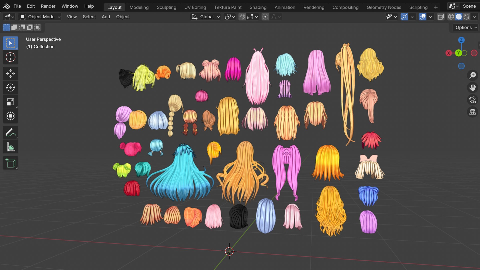
Task: Select the Move tool
Action: click(10, 73)
